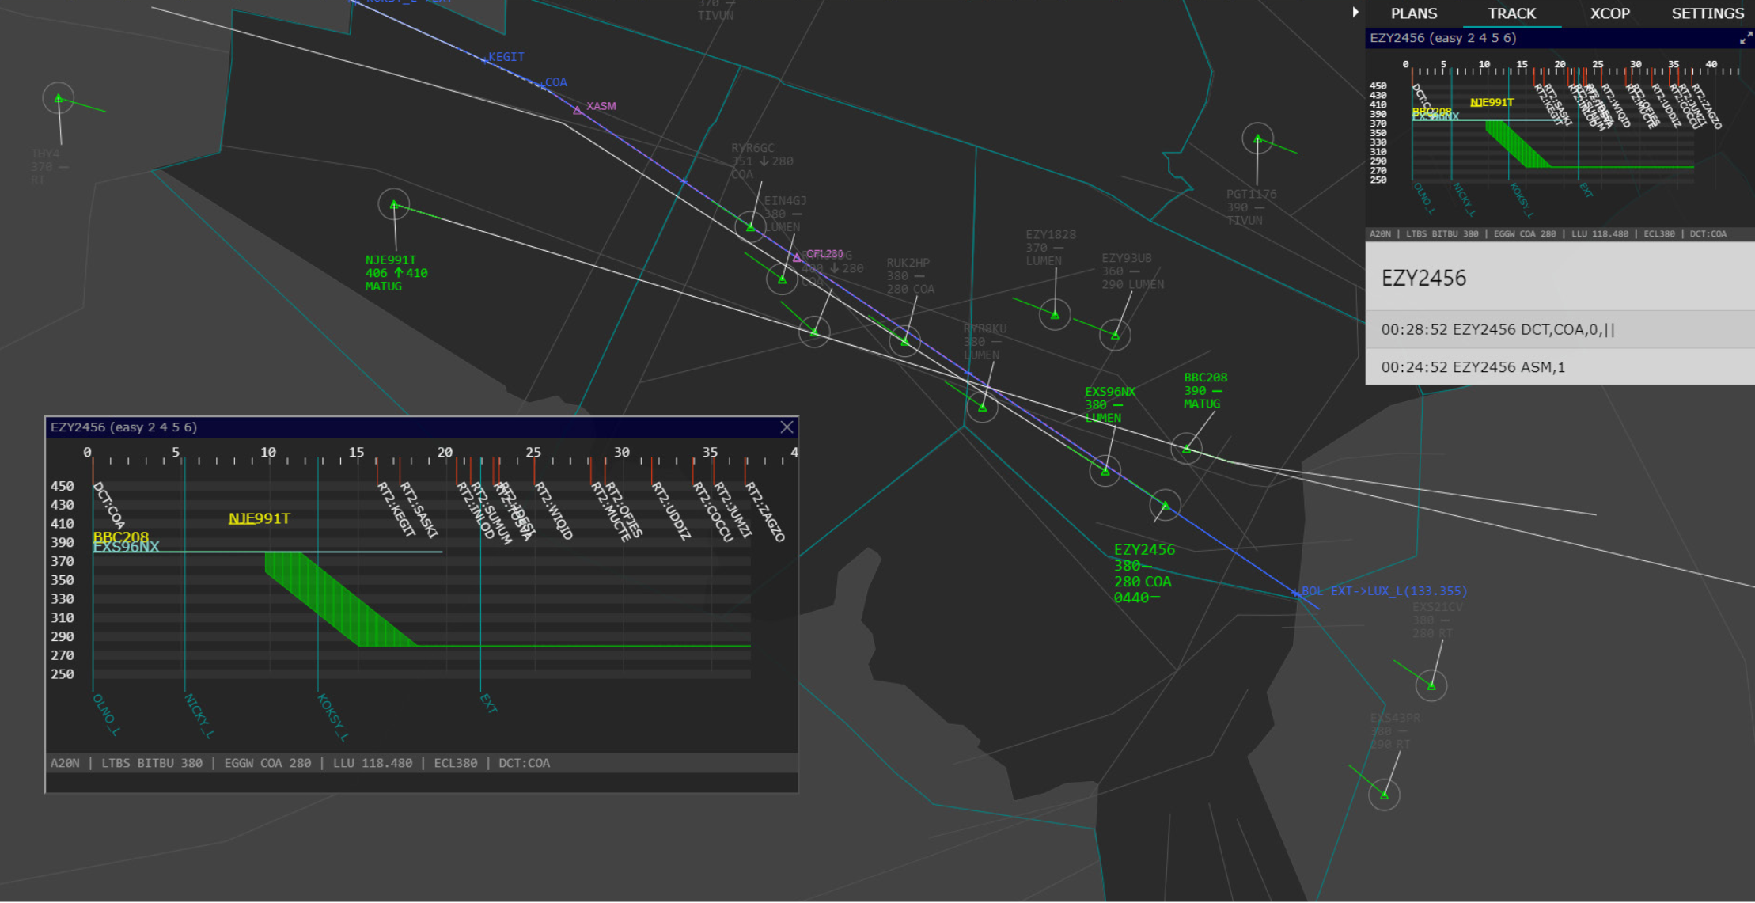Select the EXS96NX aircraft target symbol

pyautogui.click(x=1105, y=471)
